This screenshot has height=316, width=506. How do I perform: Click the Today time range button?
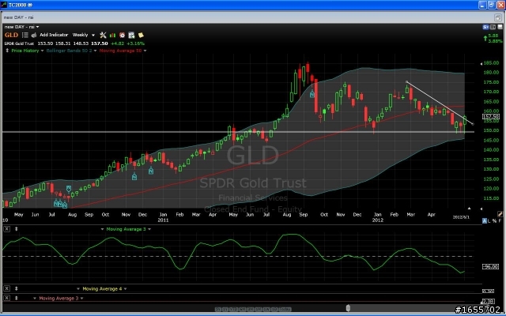click(x=285, y=310)
